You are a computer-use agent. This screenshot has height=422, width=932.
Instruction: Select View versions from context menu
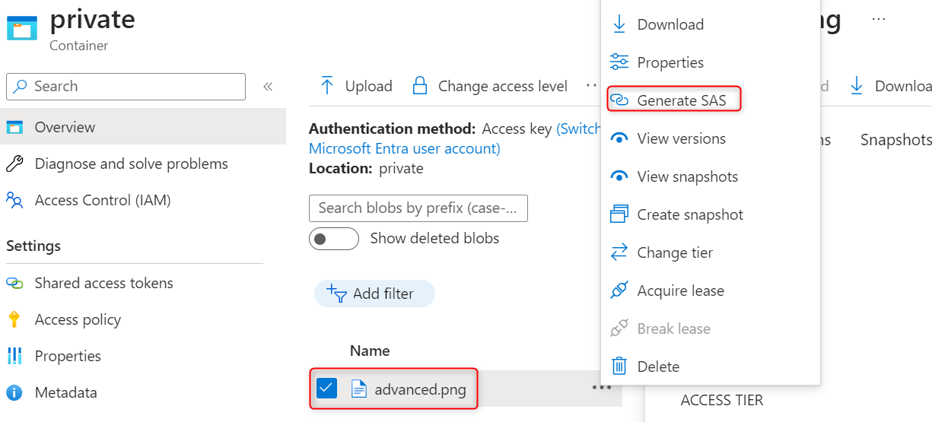[x=681, y=138]
